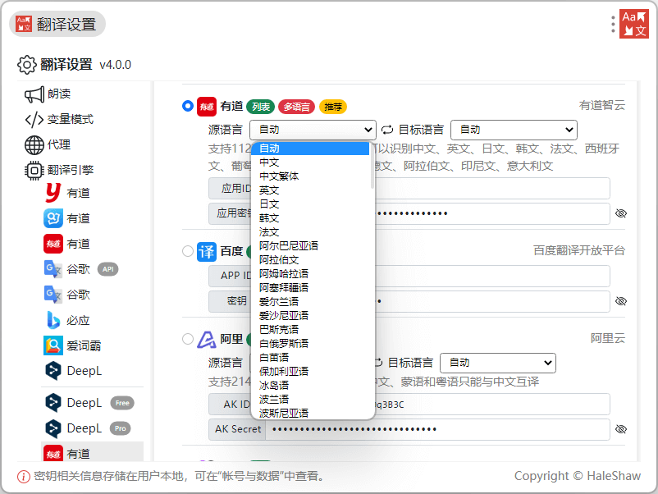The image size is (658, 494).
Task: Show the 百度 密钥 via eye icon
Action: pos(620,301)
